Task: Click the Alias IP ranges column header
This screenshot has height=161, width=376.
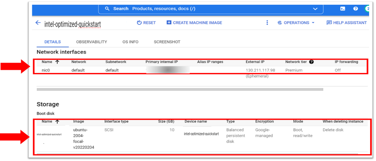Action: point(210,62)
